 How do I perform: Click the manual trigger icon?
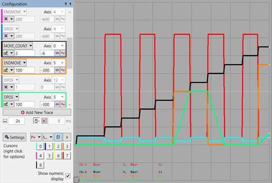click(x=36, y=121)
